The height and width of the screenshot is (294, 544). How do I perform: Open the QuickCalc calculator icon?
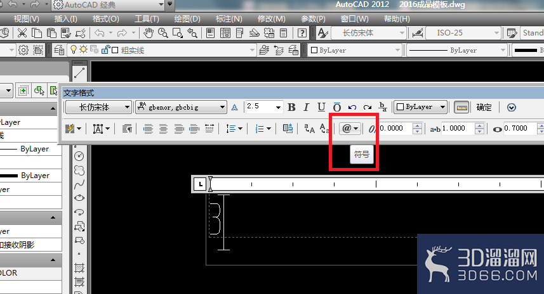(x=284, y=33)
